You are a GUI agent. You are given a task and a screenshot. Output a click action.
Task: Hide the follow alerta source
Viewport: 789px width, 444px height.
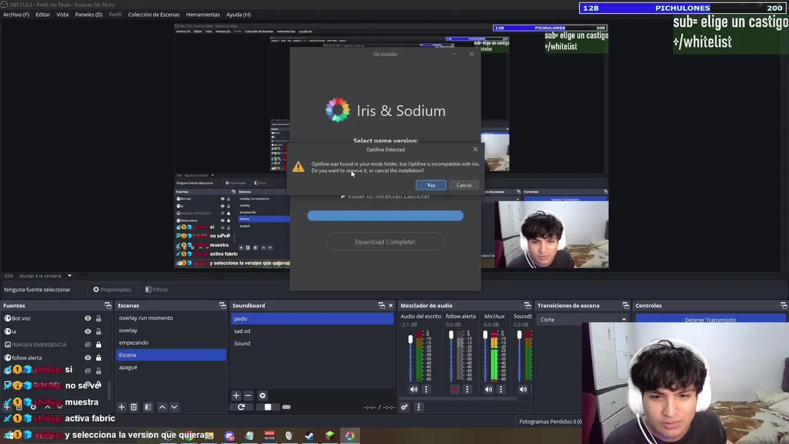tap(88, 358)
